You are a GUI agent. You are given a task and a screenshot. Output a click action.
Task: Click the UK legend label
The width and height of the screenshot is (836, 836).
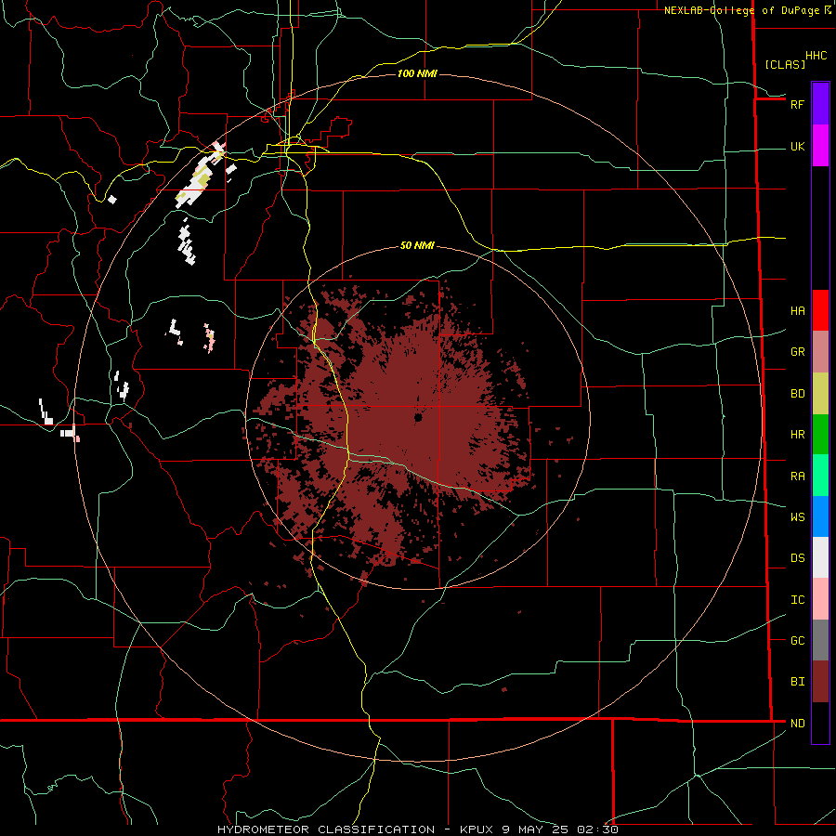tap(797, 146)
